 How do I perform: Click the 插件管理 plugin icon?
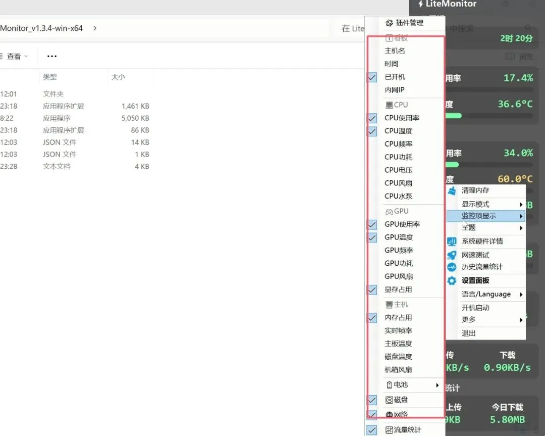389,23
